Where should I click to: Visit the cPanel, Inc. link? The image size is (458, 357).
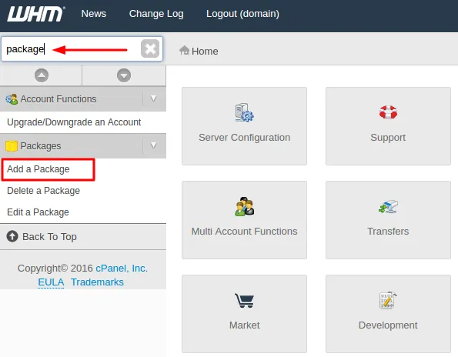pos(122,269)
